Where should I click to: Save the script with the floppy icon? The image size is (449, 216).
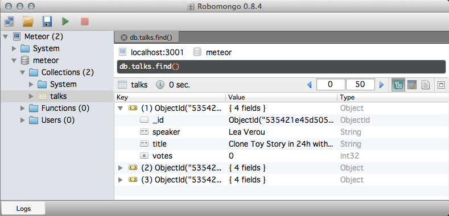[x=47, y=22]
